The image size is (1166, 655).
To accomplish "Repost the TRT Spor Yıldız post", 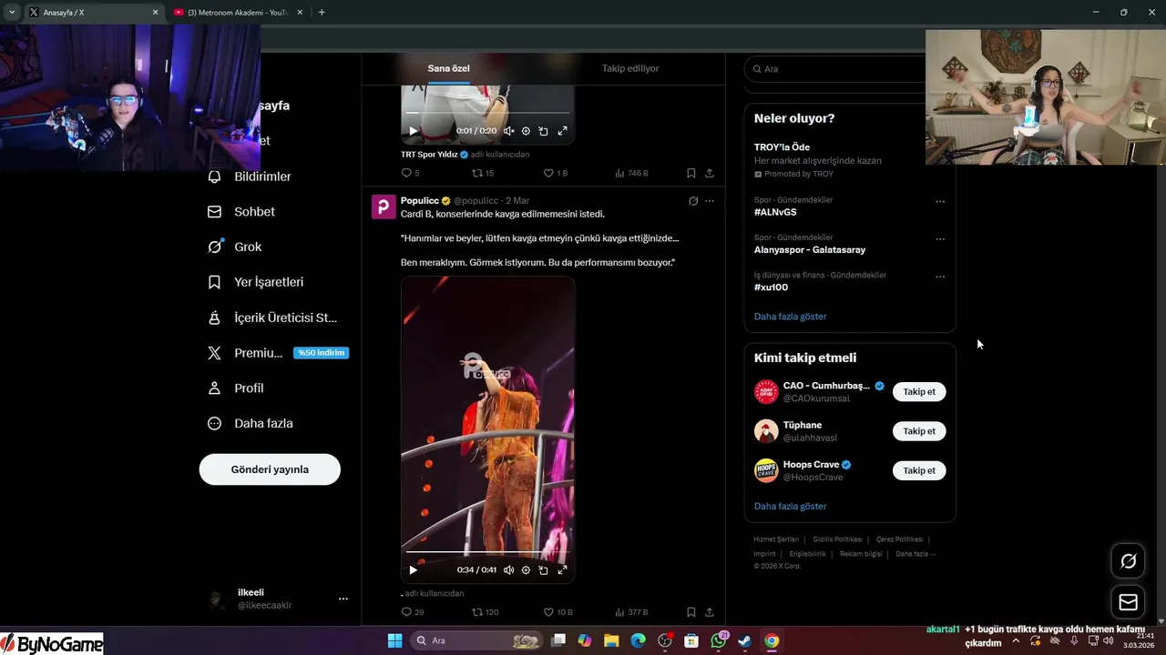I will pyautogui.click(x=483, y=173).
